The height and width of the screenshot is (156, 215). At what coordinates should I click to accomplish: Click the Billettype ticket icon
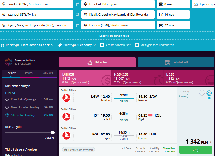pyautogui.click(x=60, y=45)
